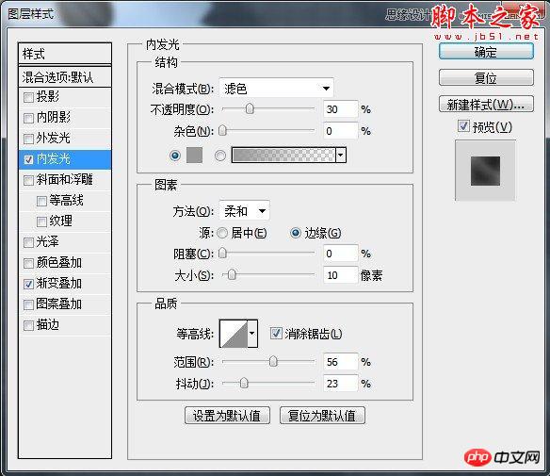Open the 方法 technique dropdown

pyautogui.click(x=244, y=211)
